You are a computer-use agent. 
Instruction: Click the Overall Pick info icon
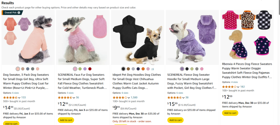(x=19, y=13)
